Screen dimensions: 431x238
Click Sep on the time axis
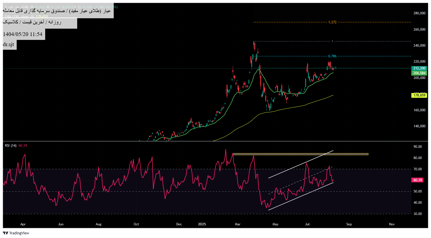349,224
